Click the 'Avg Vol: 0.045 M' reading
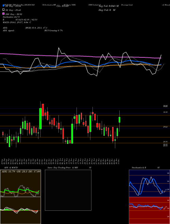The image size is (170, 224). coord(109,6)
